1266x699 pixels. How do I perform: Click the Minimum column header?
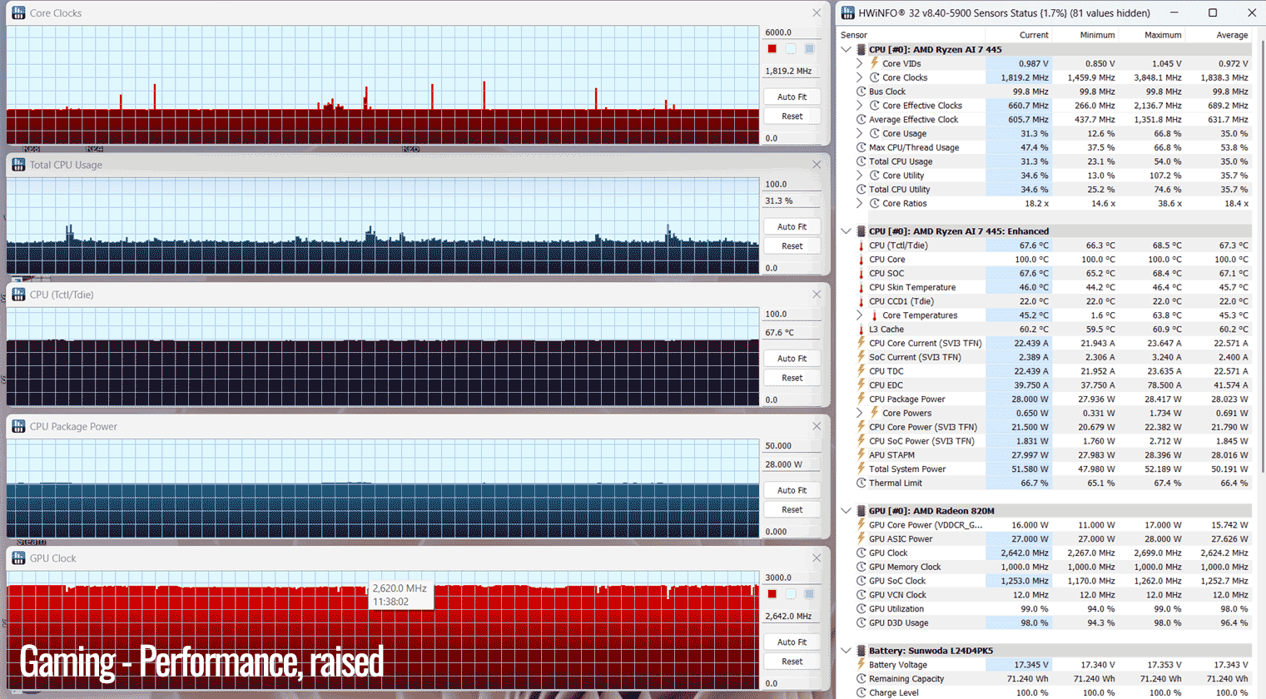1097,35
